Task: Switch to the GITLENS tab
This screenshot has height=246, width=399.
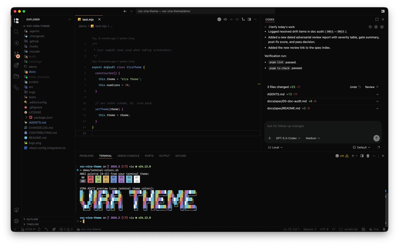Action: point(181,156)
